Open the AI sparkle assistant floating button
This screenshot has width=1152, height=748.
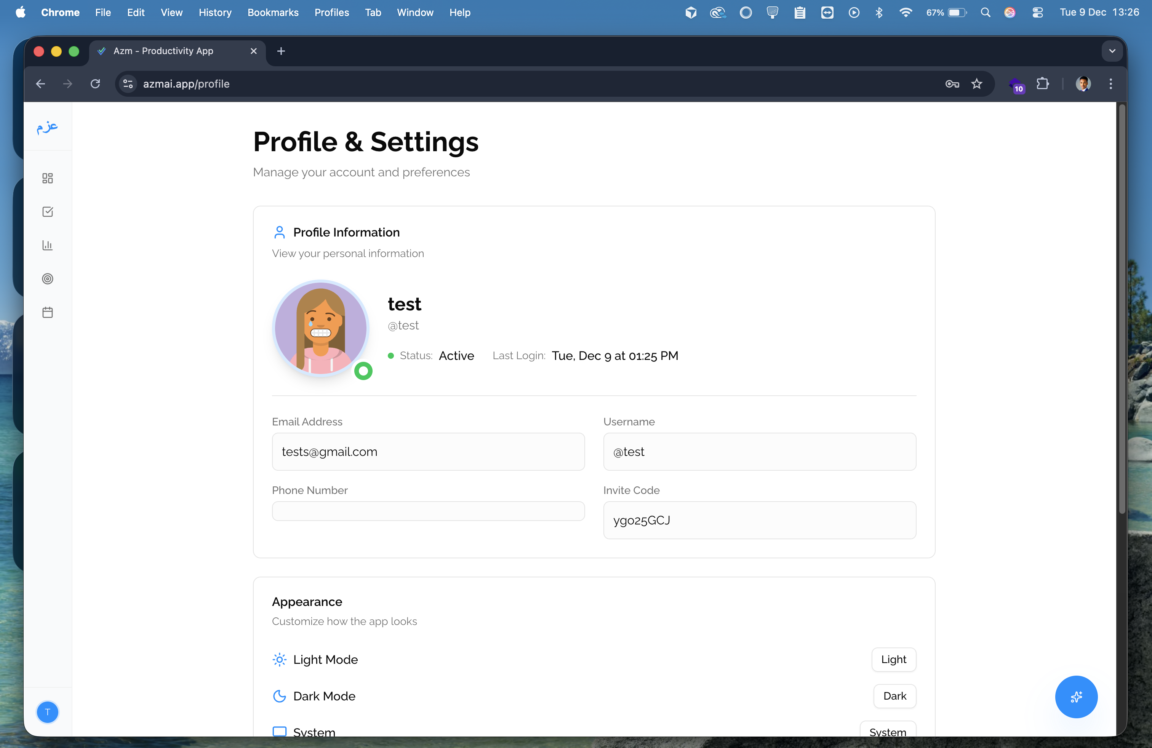pos(1076,697)
